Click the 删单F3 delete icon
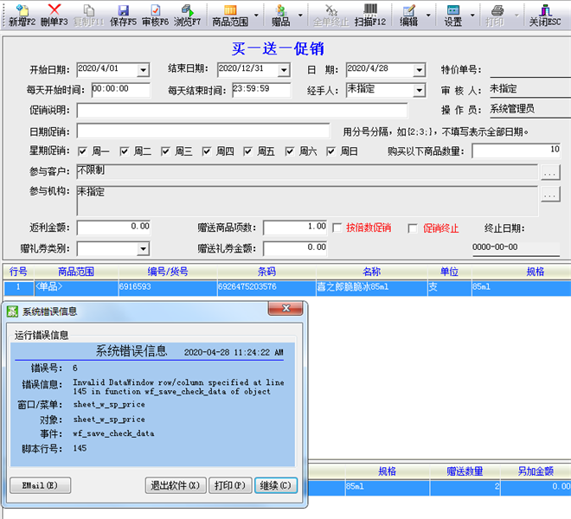 pos(55,10)
